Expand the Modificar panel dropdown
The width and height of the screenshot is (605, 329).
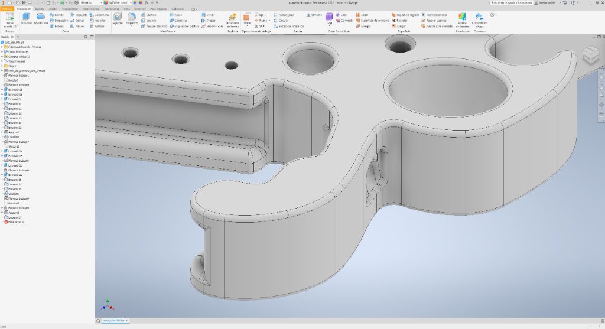point(168,31)
